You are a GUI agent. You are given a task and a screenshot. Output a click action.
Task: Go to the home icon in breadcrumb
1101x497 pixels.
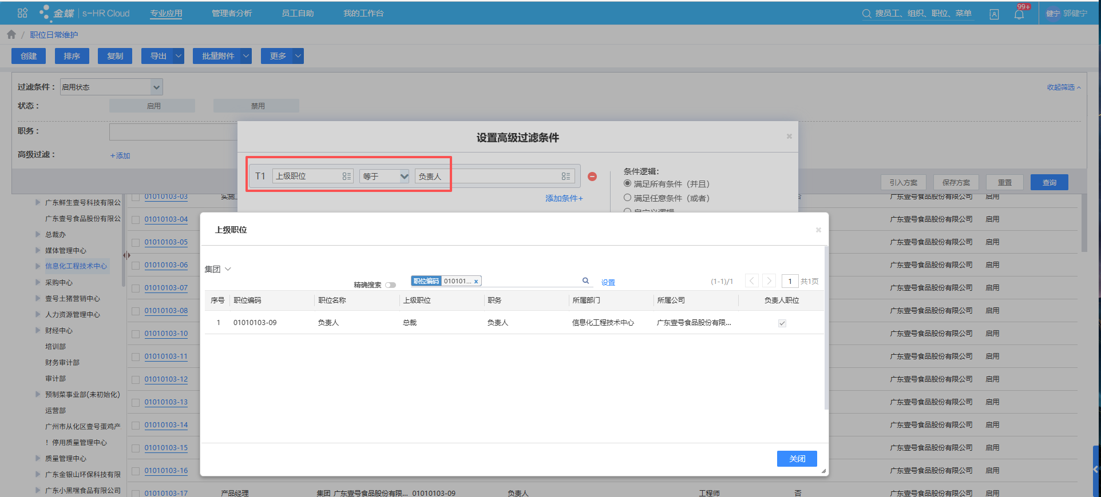click(x=11, y=35)
